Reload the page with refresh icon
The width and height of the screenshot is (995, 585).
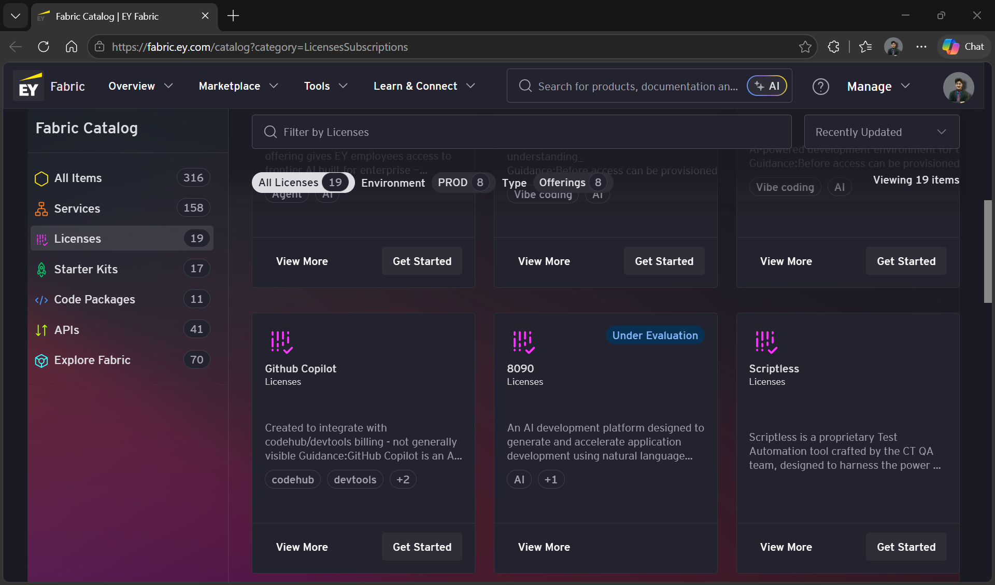[44, 47]
